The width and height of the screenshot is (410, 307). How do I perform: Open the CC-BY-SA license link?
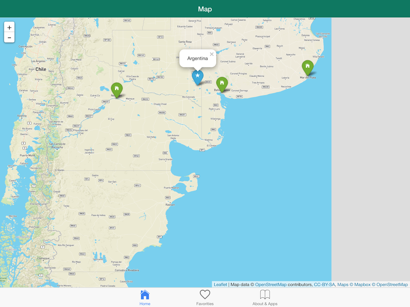[325, 284]
